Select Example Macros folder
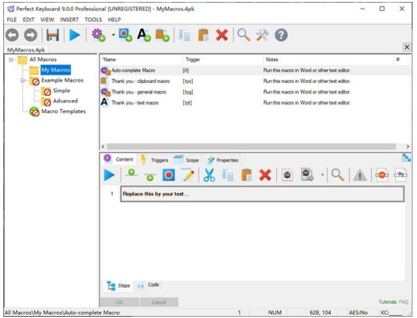The image size is (417, 318). coord(62,80)
